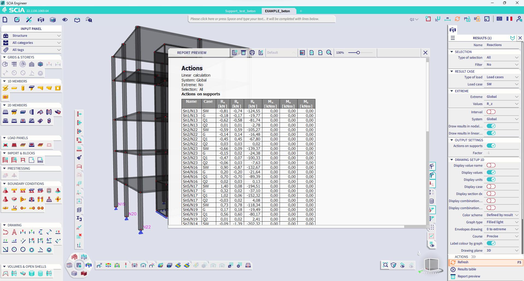Click the print icon in Report Preview
The width and height of the screenshot is (524, 281).
[x=252, y=53]
